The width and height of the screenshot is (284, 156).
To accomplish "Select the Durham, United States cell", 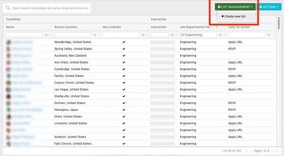I will pyautogui.click(x=70, y=103).
